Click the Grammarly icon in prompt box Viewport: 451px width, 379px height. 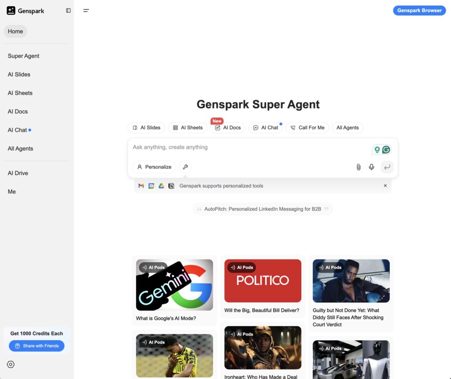pos(386,150)
